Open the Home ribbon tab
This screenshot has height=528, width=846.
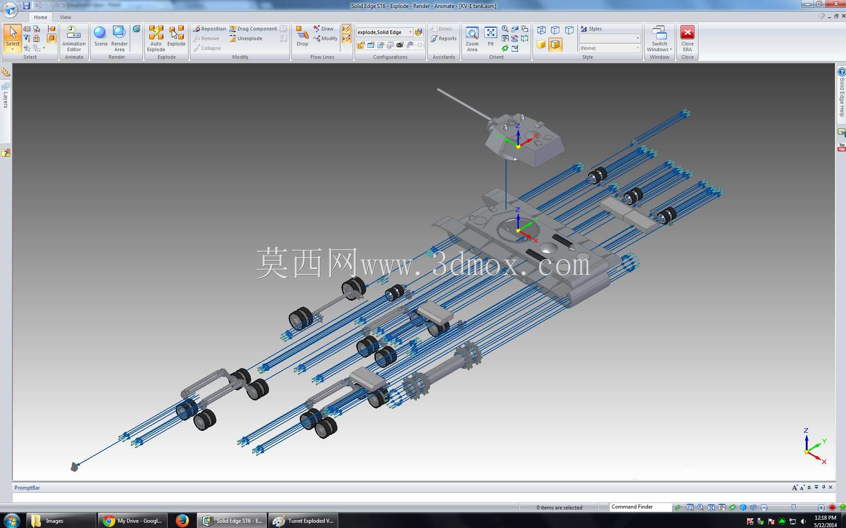[41, 17]
